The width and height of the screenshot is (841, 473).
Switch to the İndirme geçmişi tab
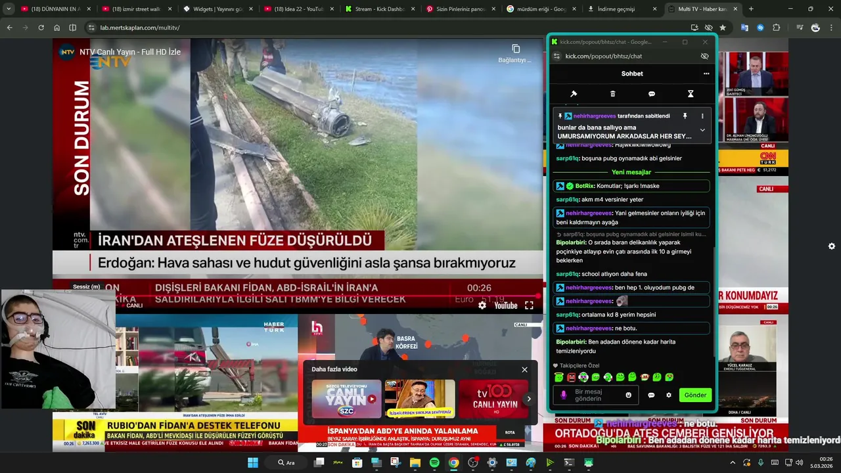623,9
